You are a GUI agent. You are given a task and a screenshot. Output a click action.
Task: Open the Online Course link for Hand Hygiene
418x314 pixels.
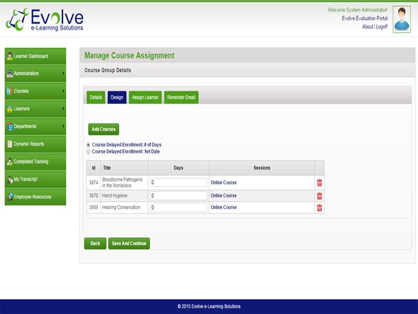click(x=223, y=195)
